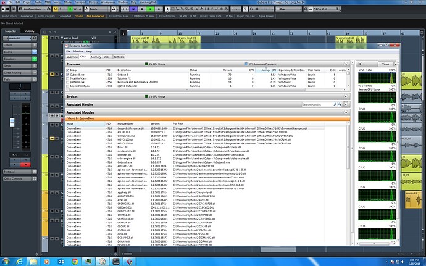Image resolution: width=426 pixels, height=266 pixels.
Task: Deactivate all Mute states (yellow M)
Action: 56,9
